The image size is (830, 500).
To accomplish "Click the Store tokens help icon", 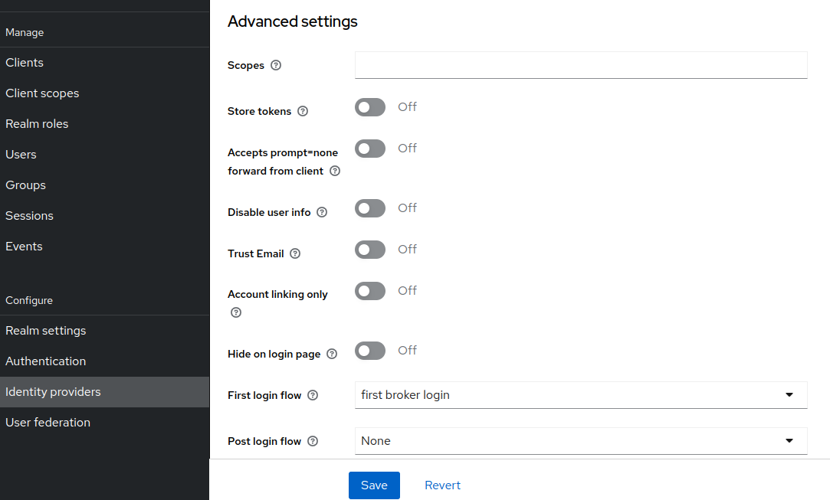I will click(x=303, y=111).
